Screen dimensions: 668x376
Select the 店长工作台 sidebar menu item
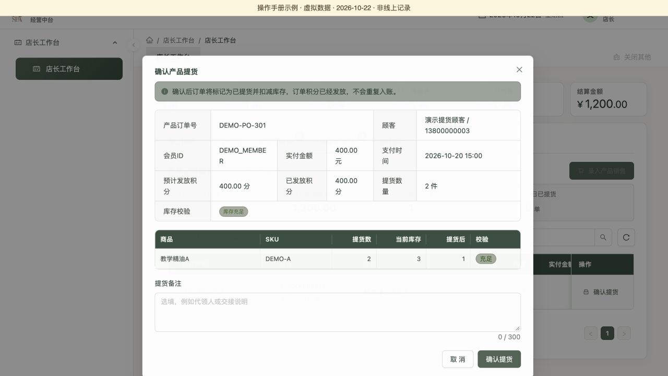coord(69,69)
